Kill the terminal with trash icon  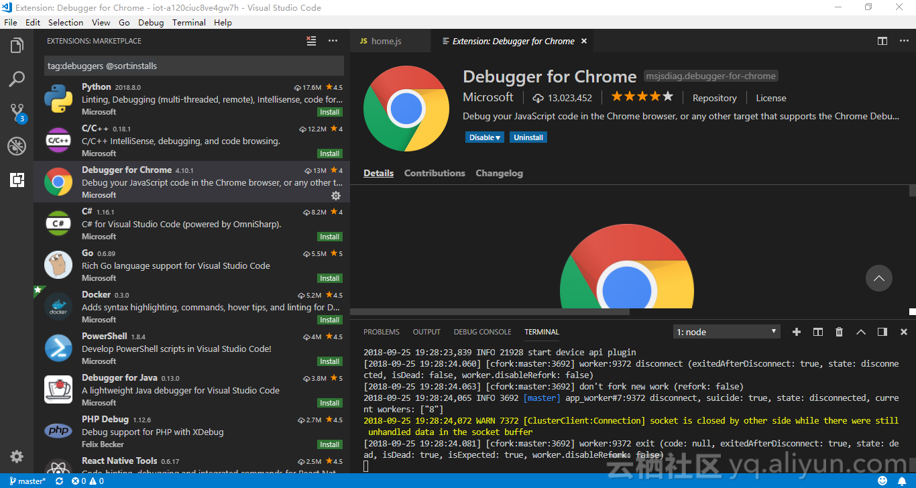[839, 332]
